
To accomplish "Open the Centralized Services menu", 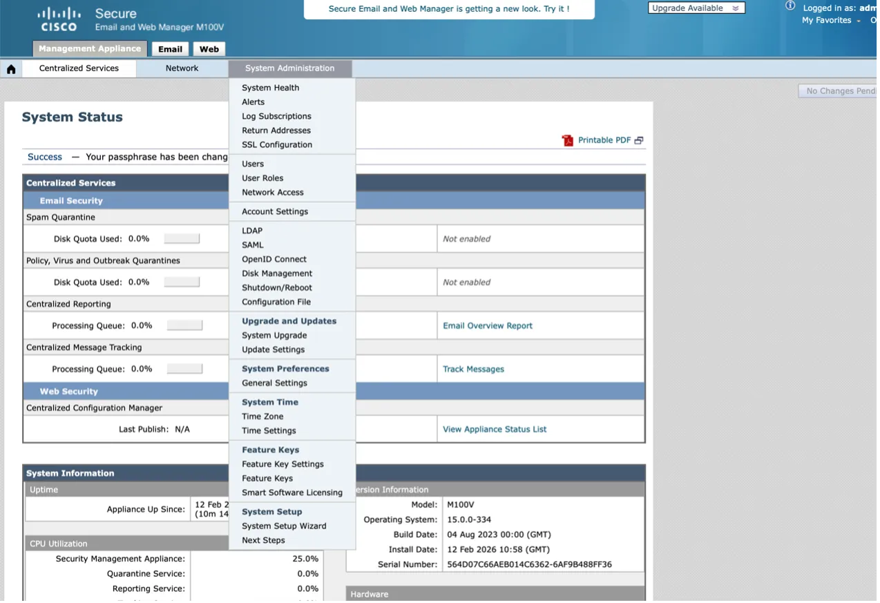I will pyautogui.click(x=79, y=68).
